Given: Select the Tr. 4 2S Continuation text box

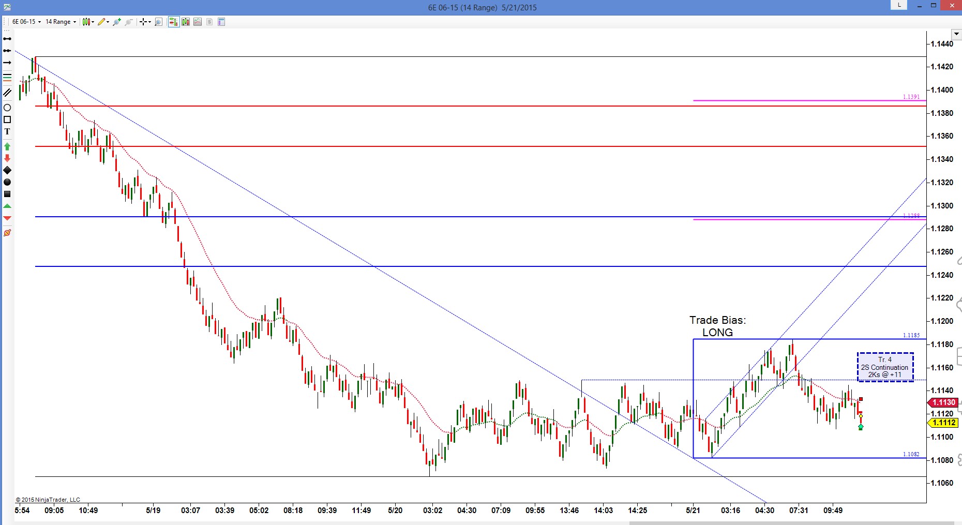Looking at the screenshot, I should (885, 367).
